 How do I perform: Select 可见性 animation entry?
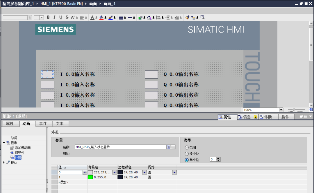(19, 153)
